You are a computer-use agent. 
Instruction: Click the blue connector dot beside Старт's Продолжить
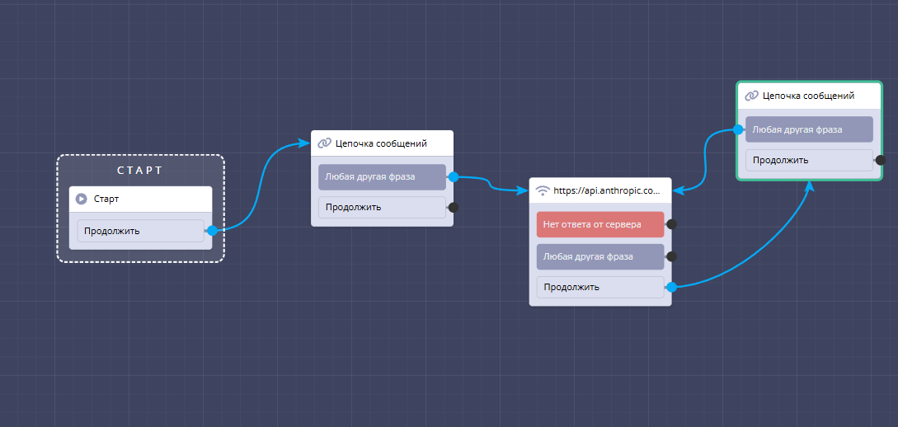(212, 231)
